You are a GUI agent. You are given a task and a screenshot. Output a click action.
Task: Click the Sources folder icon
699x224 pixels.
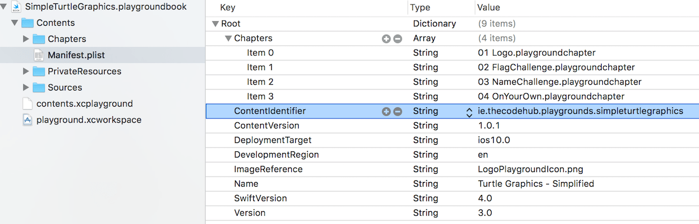point(39,88)
